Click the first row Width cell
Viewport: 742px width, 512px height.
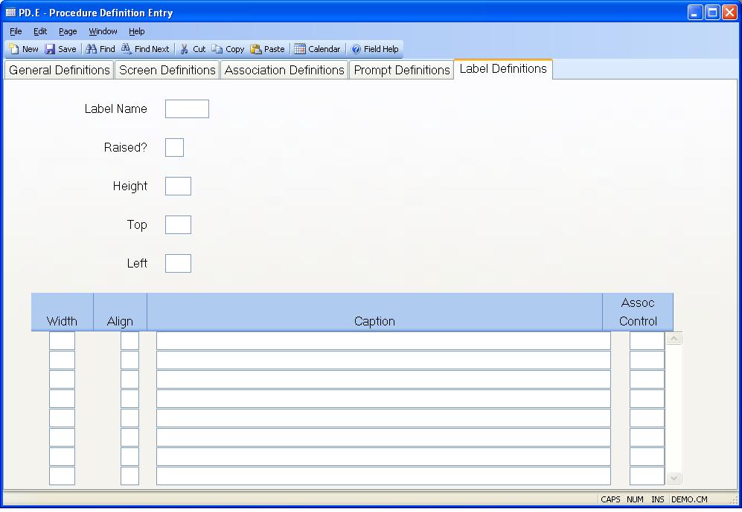(62, 340)
